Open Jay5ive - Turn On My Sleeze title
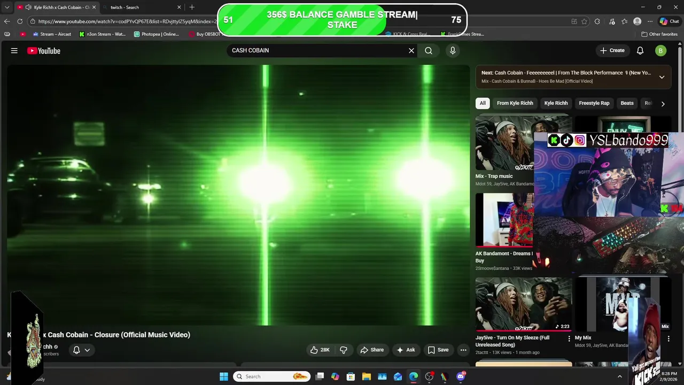 (x=512, y=341)
